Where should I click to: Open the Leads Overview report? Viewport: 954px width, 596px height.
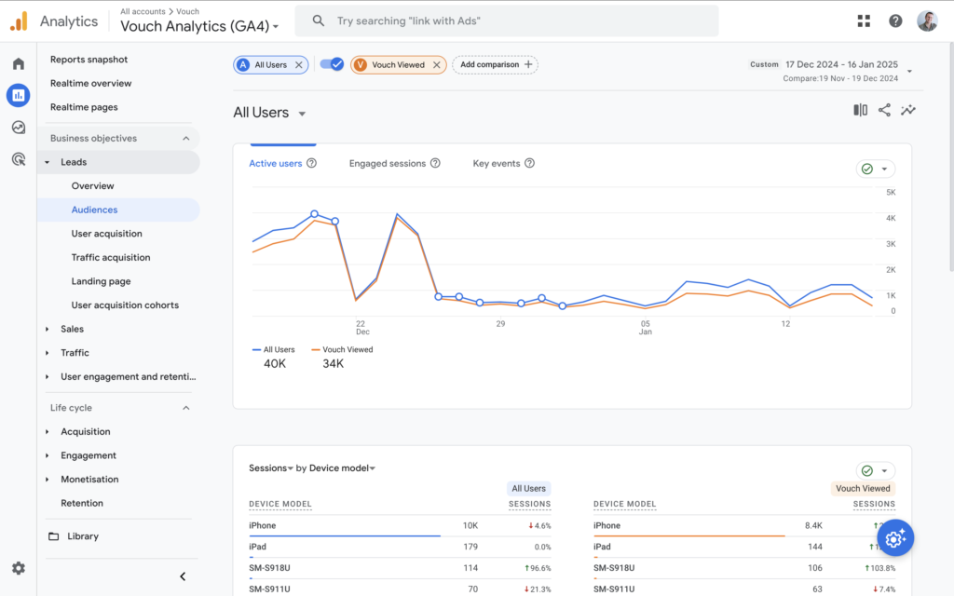92,186
